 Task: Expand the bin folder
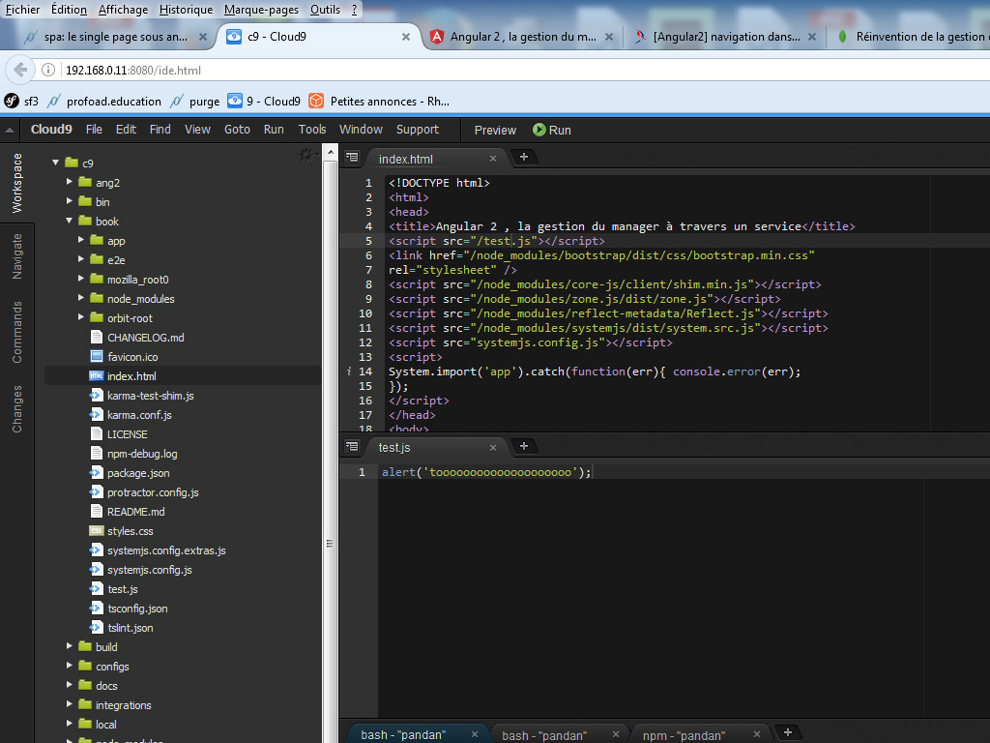point(70,201)
